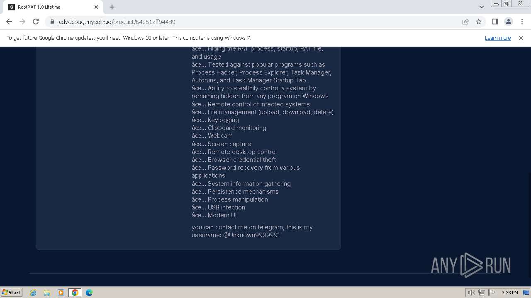The width and height of the screenshot is (531, 298).
Task: Share this page icon in address bar
Action: coord(465,22)
